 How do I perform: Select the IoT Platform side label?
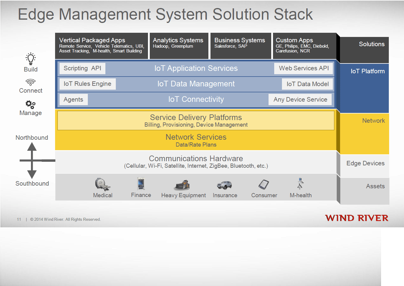click(367, 71)
